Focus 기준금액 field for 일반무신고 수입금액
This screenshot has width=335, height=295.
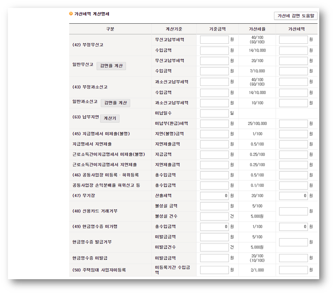pyautogui.click(x=214, y=71)
